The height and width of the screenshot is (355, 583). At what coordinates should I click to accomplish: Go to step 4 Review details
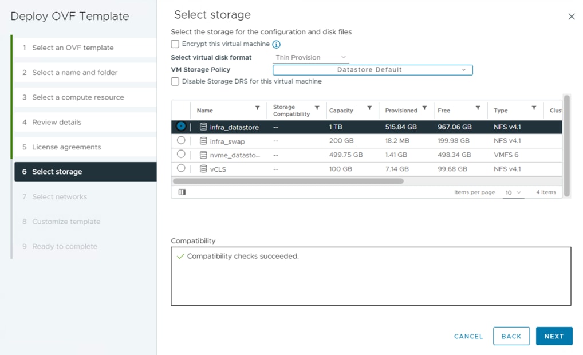(x=57, y=122)
